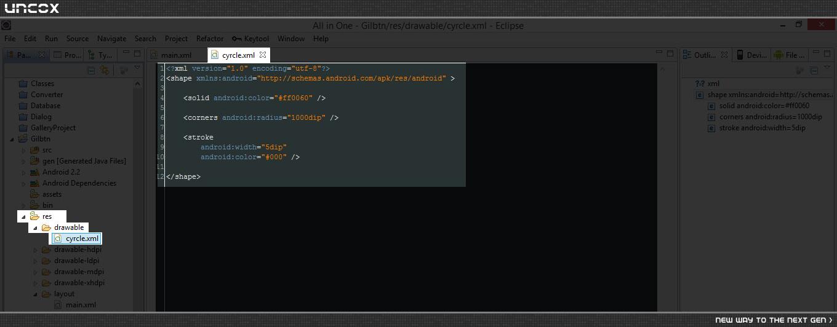This screenshot has height=327, width=837.
Task: Close the Package Explorer view
Action: point(42,55)
